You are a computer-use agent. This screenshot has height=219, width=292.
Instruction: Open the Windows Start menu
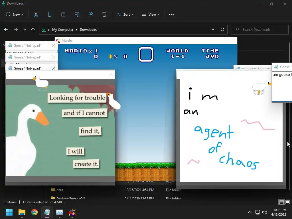click(9, 212)
